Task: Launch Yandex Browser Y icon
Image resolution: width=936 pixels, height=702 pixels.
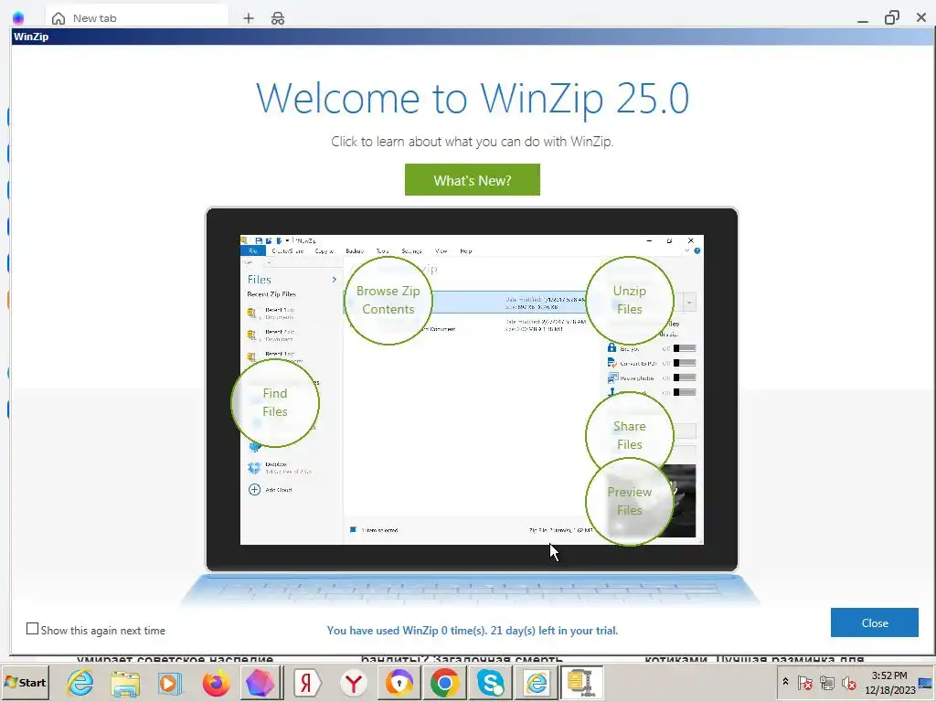Action: click(354, 683)
